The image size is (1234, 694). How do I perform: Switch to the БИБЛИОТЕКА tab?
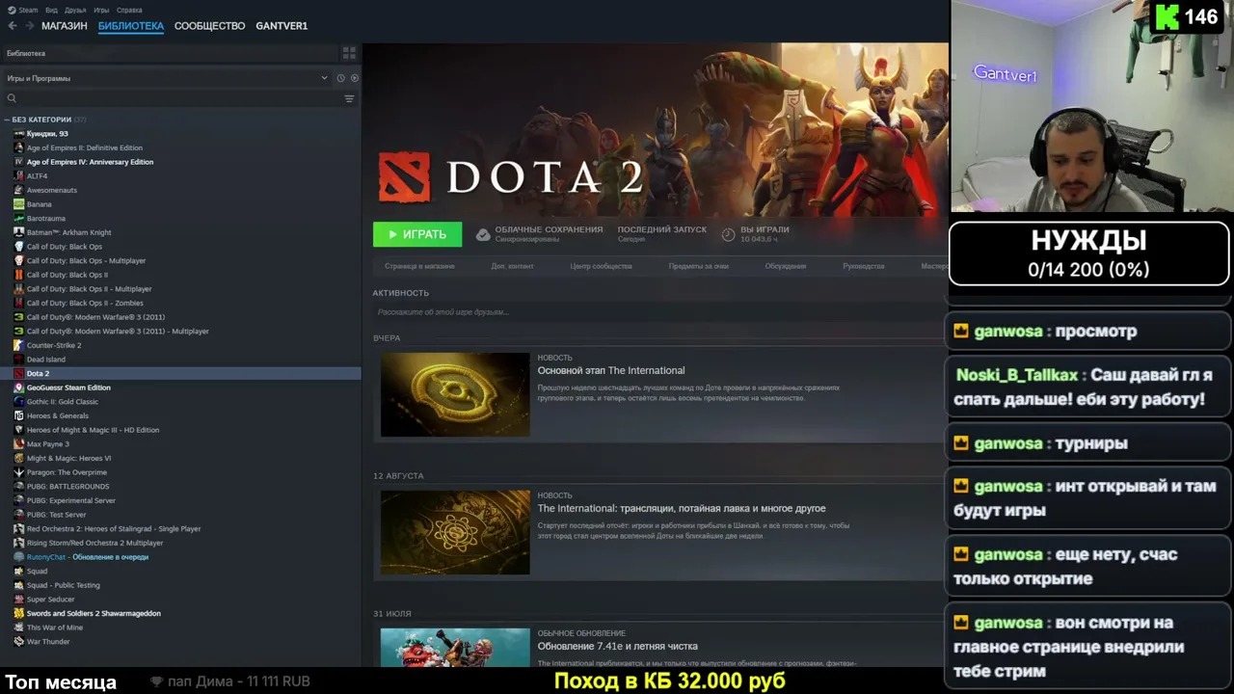(131, 26)
